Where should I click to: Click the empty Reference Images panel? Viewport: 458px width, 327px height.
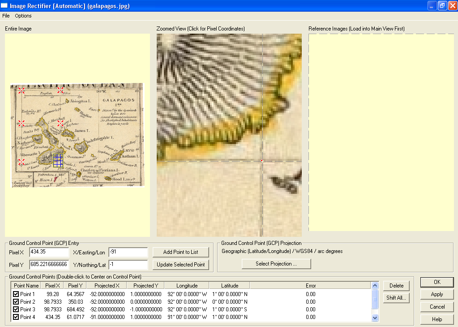click(381, 132)
